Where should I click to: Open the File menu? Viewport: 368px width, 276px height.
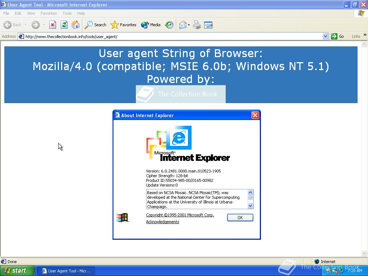(6, 13)
